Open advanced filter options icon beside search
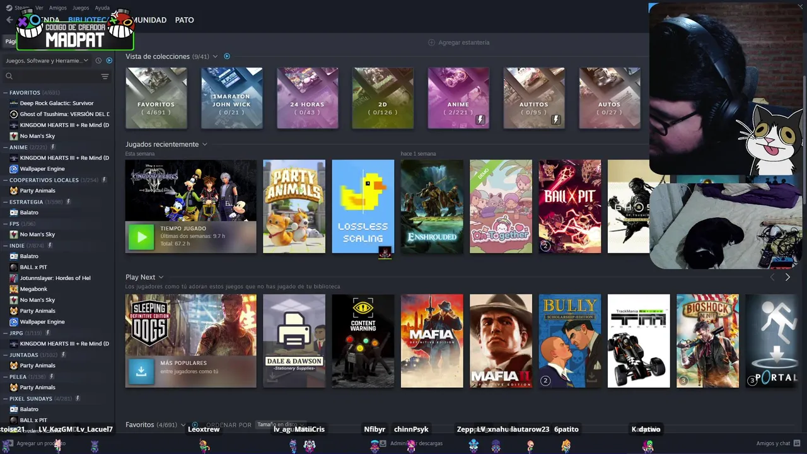807x454 pixels. (105, 76)
